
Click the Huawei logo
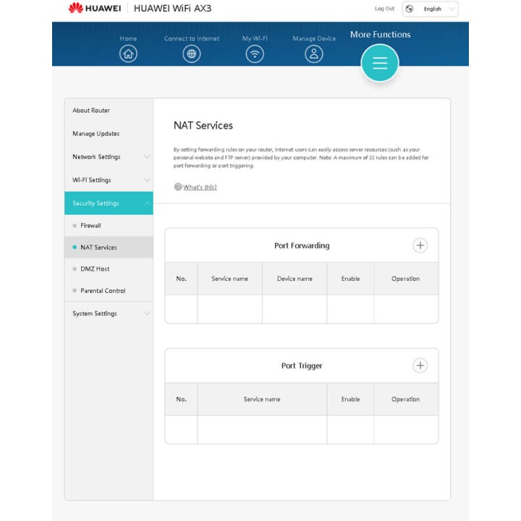(94, 8)
